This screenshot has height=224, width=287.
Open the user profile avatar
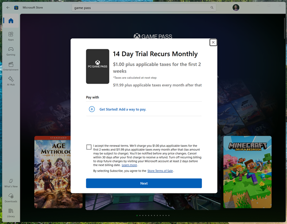[x=236, y=8]
